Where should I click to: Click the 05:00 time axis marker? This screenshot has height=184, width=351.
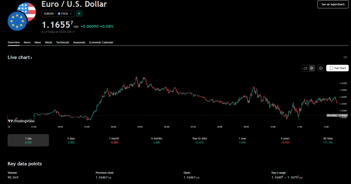click(x=140, y=127)
